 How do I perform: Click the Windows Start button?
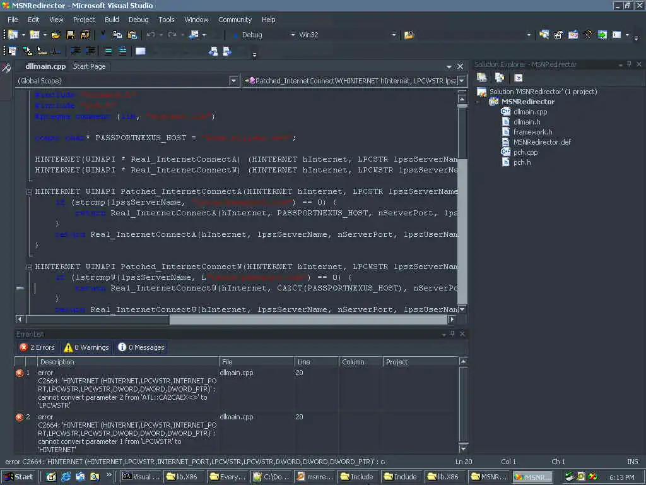point(19,477)
